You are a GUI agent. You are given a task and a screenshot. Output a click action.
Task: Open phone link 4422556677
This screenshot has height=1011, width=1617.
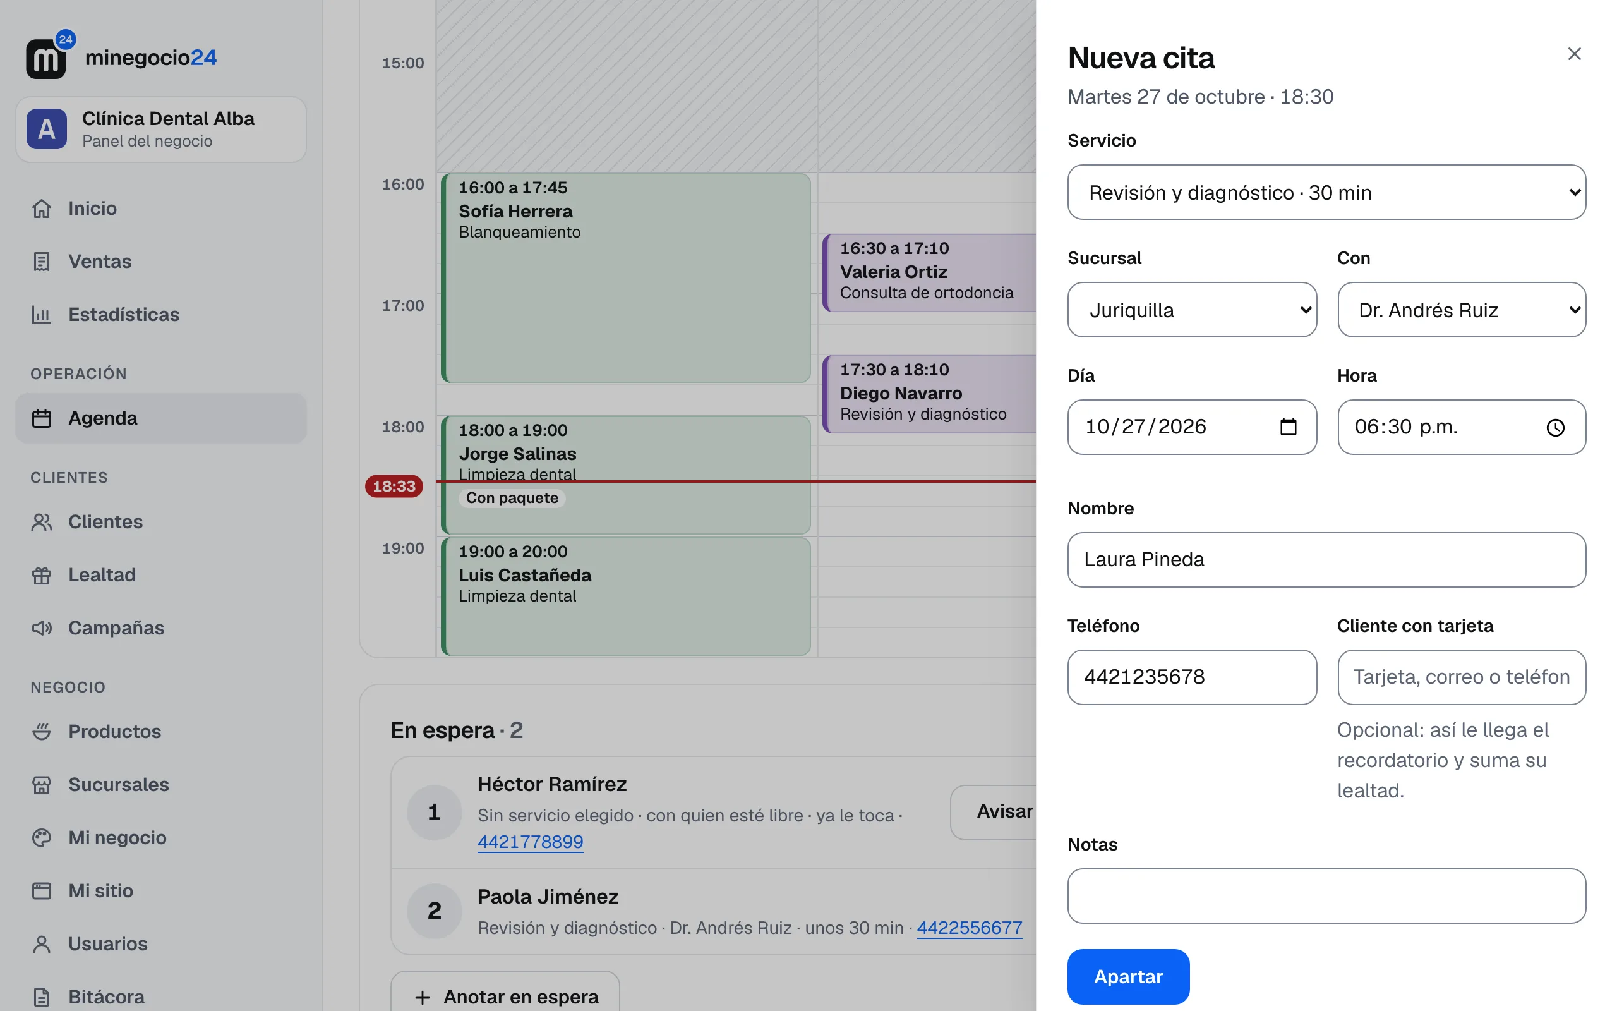tap(969, 928)
